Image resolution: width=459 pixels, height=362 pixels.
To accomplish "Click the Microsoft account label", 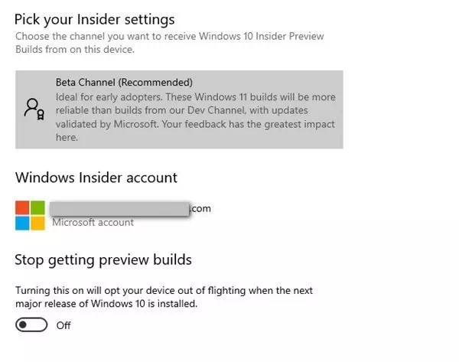I will [x=93, y=222].
